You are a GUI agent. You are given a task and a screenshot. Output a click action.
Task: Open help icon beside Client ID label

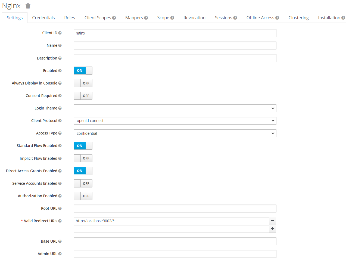[x=60, y=33]
